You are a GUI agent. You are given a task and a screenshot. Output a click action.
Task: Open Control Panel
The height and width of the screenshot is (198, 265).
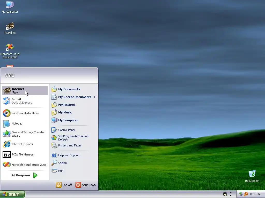(74, 130)
